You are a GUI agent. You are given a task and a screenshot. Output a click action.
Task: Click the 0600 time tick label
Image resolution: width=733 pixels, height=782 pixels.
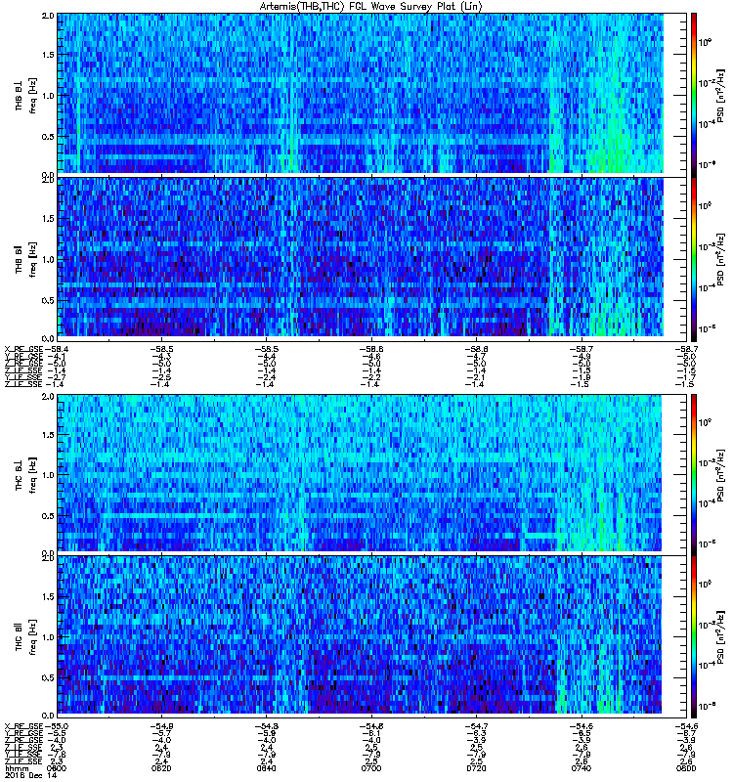coord(57,768)
